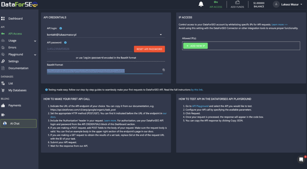Click the DataForSEO logo
This screenshot has width=307, height=169.
tap(19, 4)
